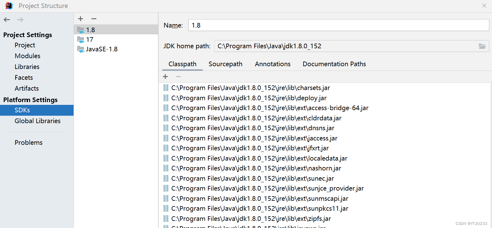The height and width of the screenshot is (228, 492).
Task: Switch to the Sourcepath tab
Action: [x=226, y=64]
